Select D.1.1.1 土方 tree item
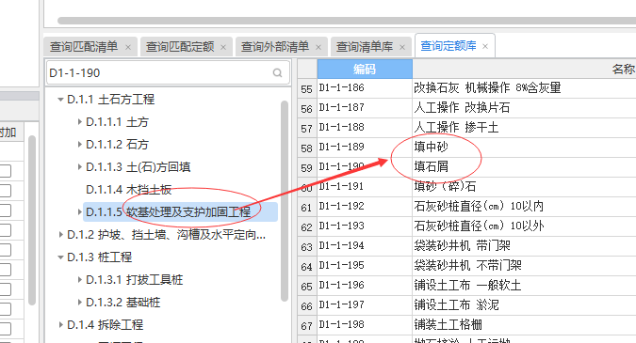 (x=117, y=122)
